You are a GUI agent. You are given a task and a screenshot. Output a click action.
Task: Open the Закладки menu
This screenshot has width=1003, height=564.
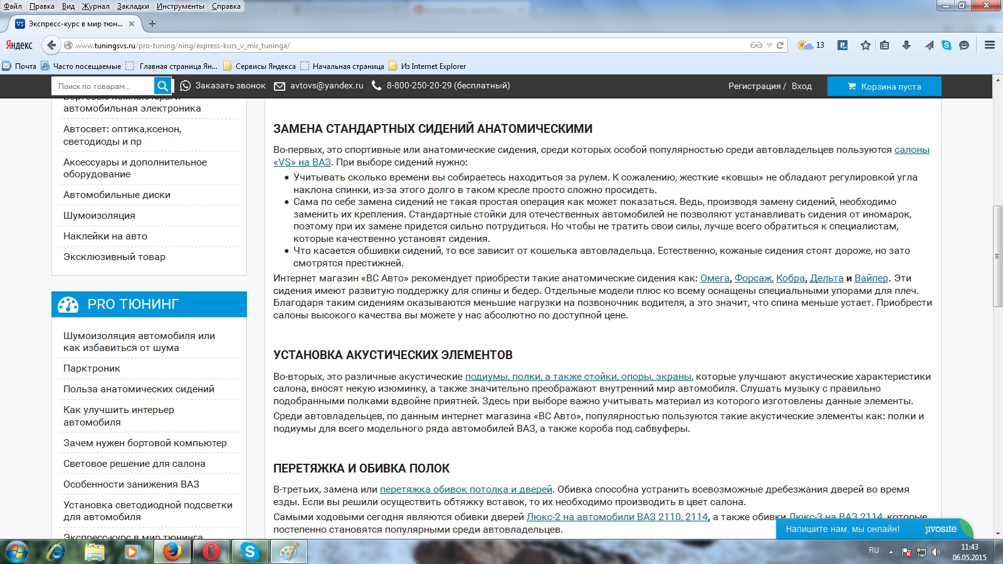133,6
